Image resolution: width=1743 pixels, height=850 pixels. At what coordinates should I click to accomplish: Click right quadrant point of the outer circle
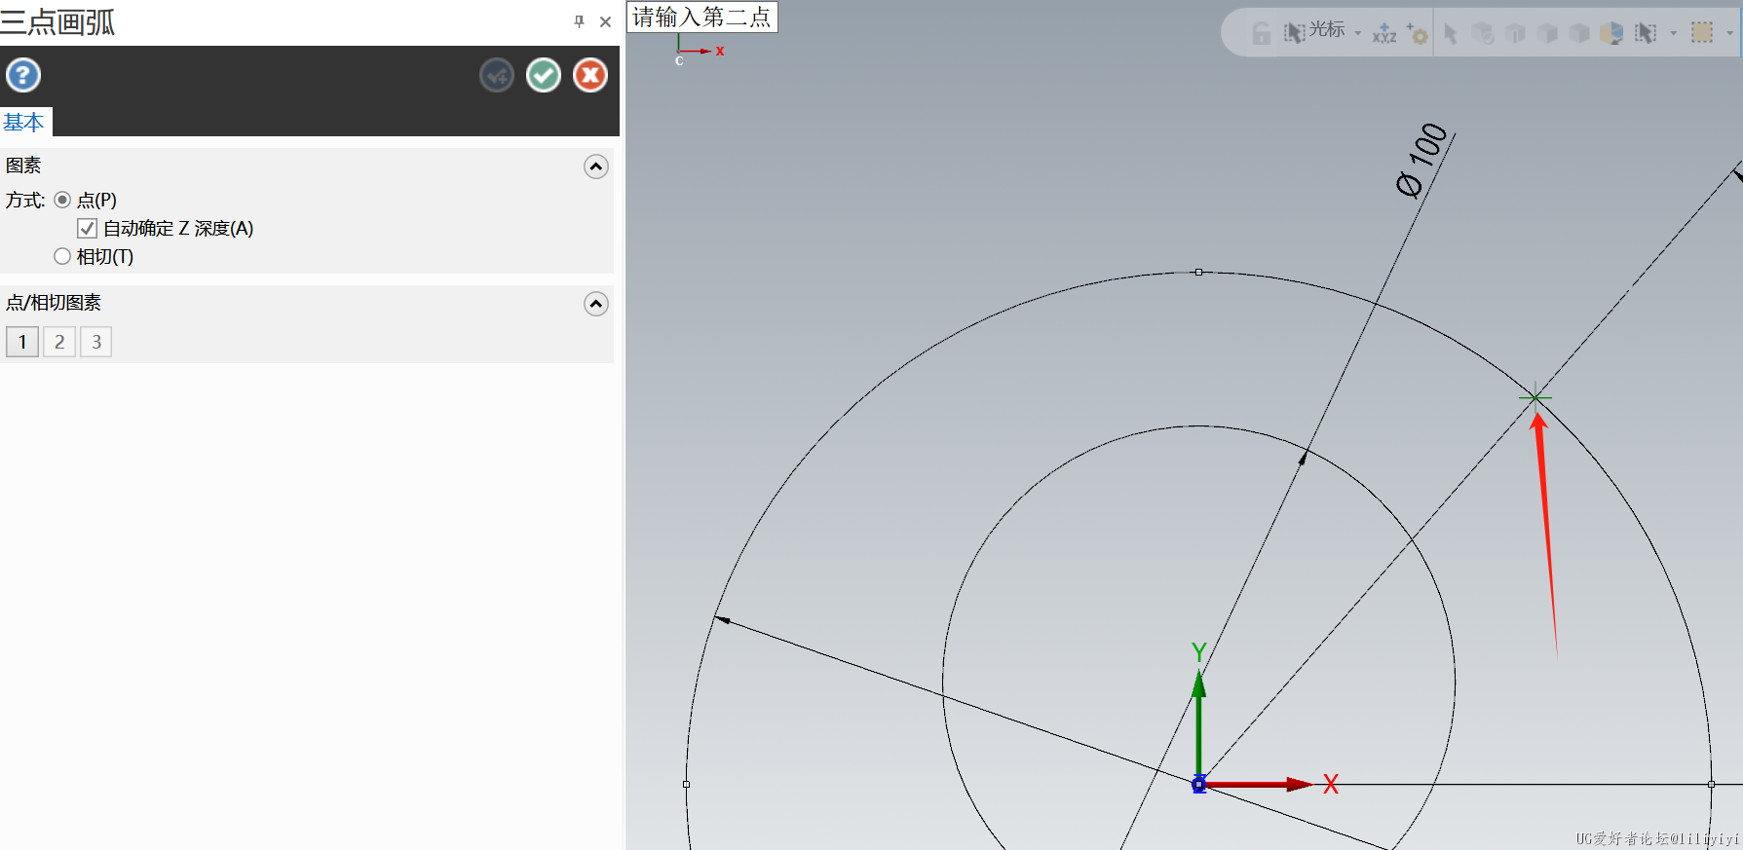point(1711,784)
